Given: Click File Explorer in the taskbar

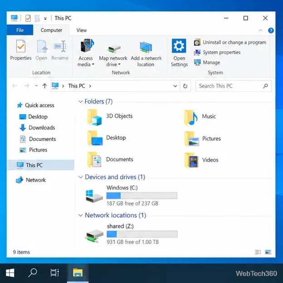Looking at the screenshot, I should [78, 273].
